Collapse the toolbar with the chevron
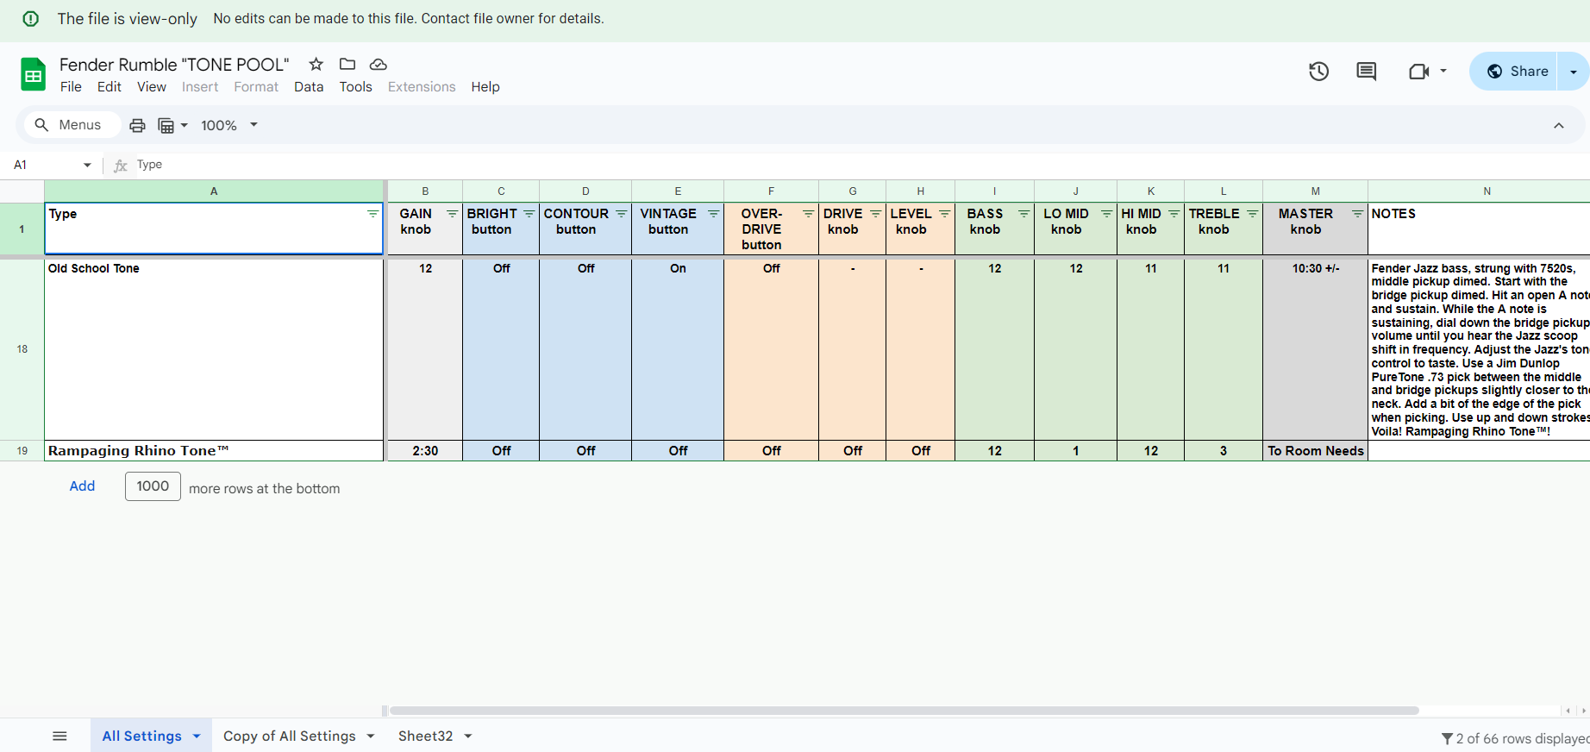The height and width of the screenshot is (752, 1590). pyautogui.click(x=1558, y=126)
